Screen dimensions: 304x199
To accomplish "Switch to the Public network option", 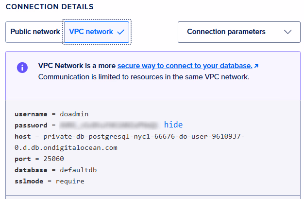I will (35, 32).
